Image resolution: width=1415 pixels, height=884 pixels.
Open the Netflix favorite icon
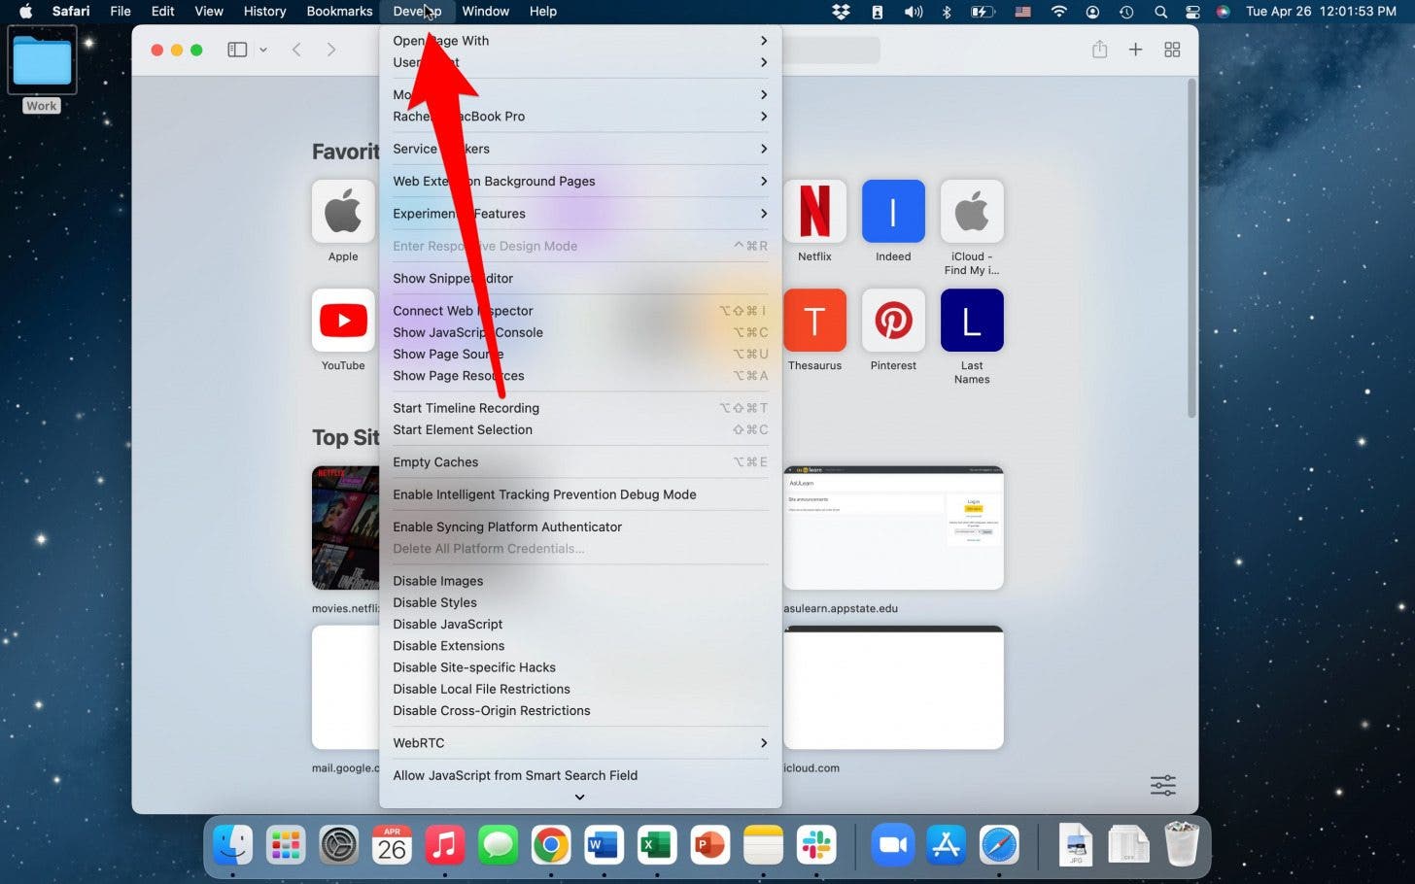coord(814,211)
